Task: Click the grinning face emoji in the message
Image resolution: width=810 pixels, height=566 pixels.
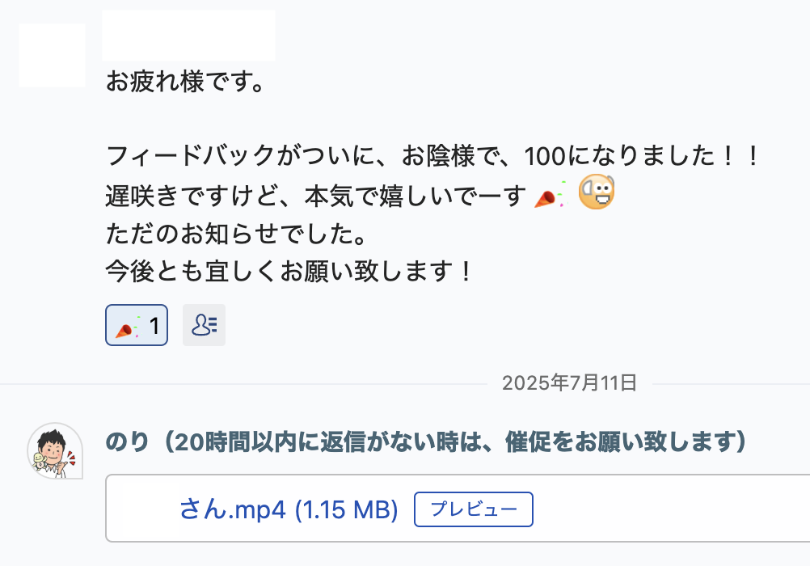Action: 597,192
